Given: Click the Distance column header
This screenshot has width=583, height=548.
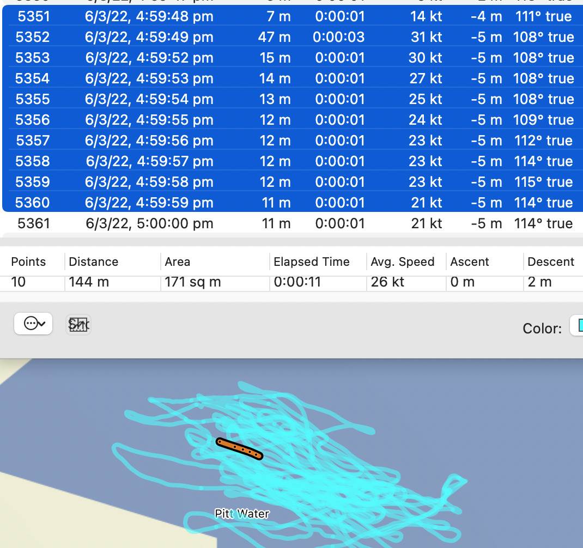Looking at the screenshot, I should [x=94, y=261].
